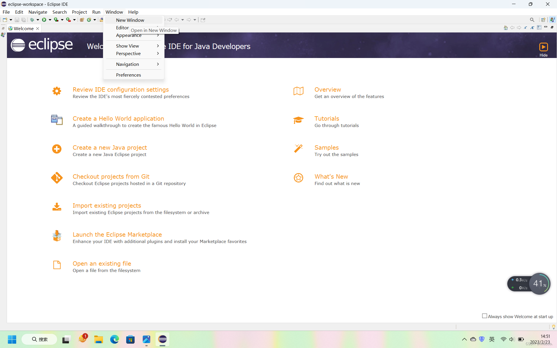Click Checkout projects from Git
The width and height of the screenshot is (557, 348).
pos(111,177)
